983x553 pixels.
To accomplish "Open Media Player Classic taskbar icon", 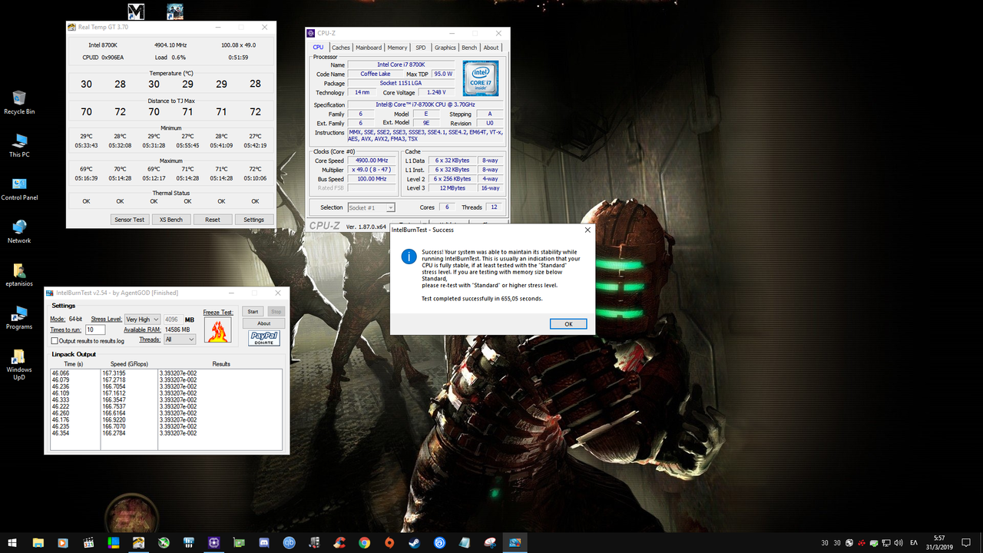I will click(x=88, y=543).
